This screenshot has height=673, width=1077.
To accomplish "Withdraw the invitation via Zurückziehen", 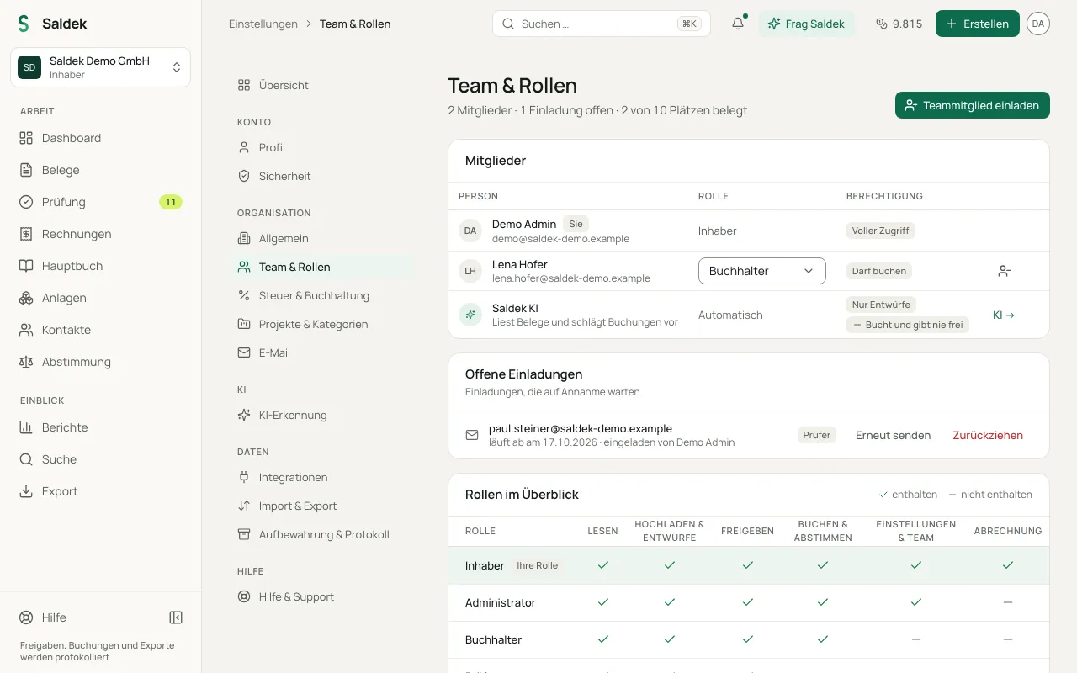I will (x=988, y=435).
